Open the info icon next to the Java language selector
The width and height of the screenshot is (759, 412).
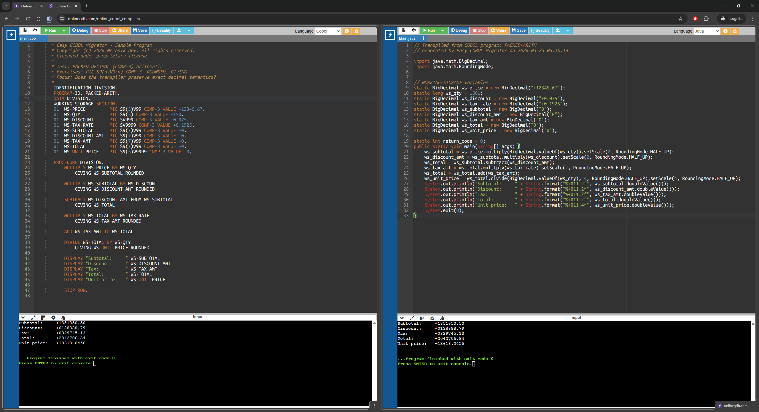[x=725, y=31]
